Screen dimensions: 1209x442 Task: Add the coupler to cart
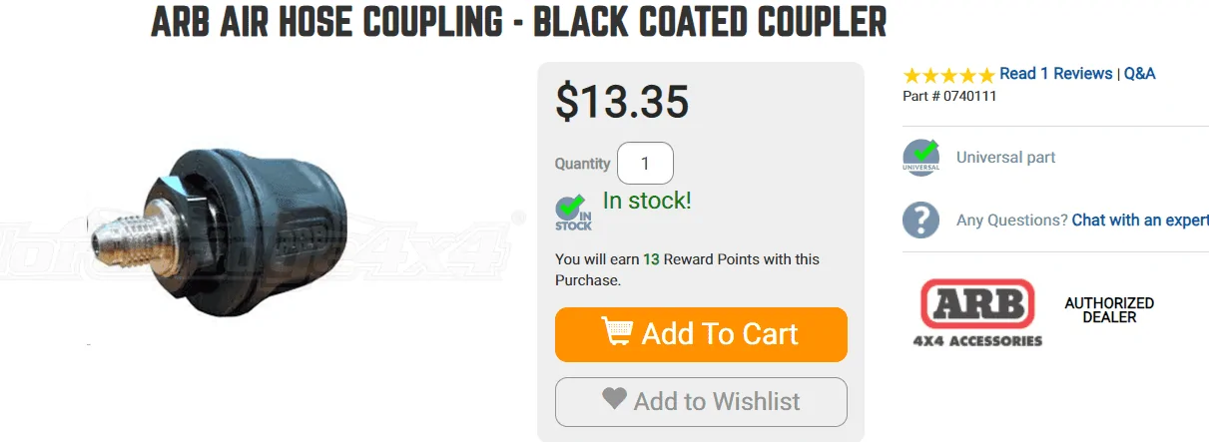[x=701, y=334]
